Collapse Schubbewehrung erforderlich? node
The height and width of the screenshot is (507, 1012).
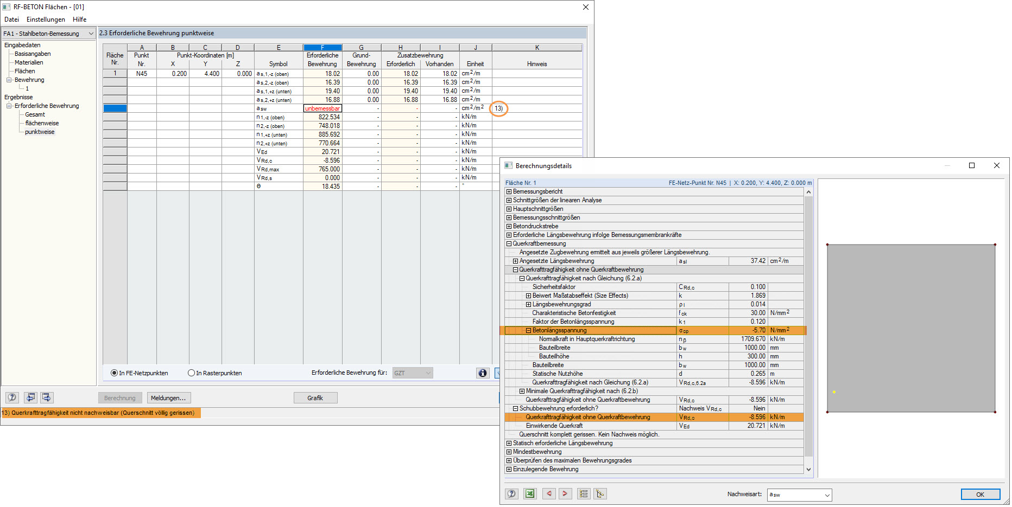[x=515, y=408]
